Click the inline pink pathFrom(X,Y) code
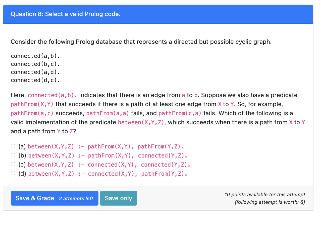The height and width of the screenshot is (233, 321). [32, 104]
